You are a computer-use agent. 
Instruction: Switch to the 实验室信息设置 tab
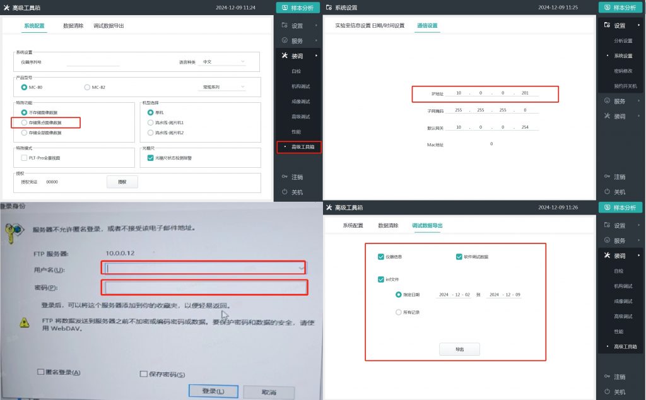pos(353,26)
